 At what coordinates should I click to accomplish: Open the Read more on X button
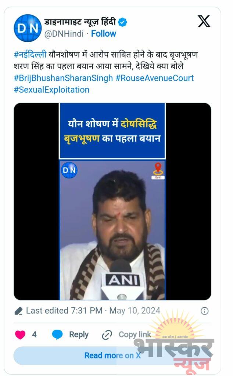point(112,355)
